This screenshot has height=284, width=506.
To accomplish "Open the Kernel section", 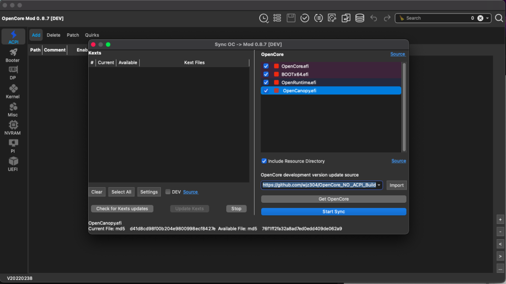I will pos(13,91).
